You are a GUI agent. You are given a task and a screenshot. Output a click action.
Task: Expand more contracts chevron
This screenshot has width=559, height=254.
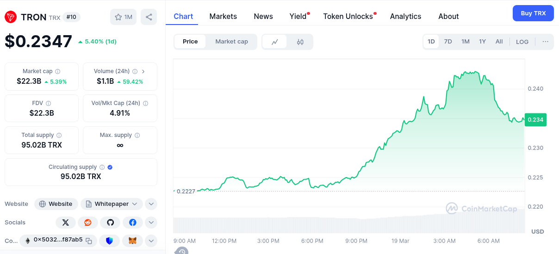(151, 241)
